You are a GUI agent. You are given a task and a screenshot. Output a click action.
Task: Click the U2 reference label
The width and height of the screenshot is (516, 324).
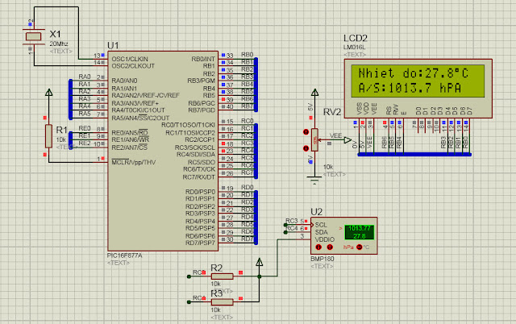pyautogui.click(x=317, y=211)
